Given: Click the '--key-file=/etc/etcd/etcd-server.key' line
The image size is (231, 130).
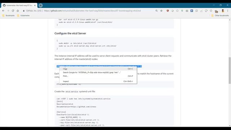Looking at the screenshot, I should click(79, 123).
